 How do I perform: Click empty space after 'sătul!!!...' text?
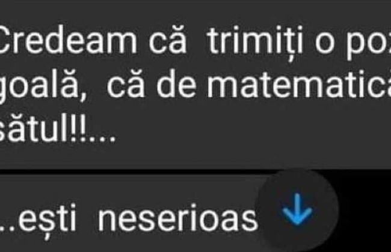(x=250, y=130)
